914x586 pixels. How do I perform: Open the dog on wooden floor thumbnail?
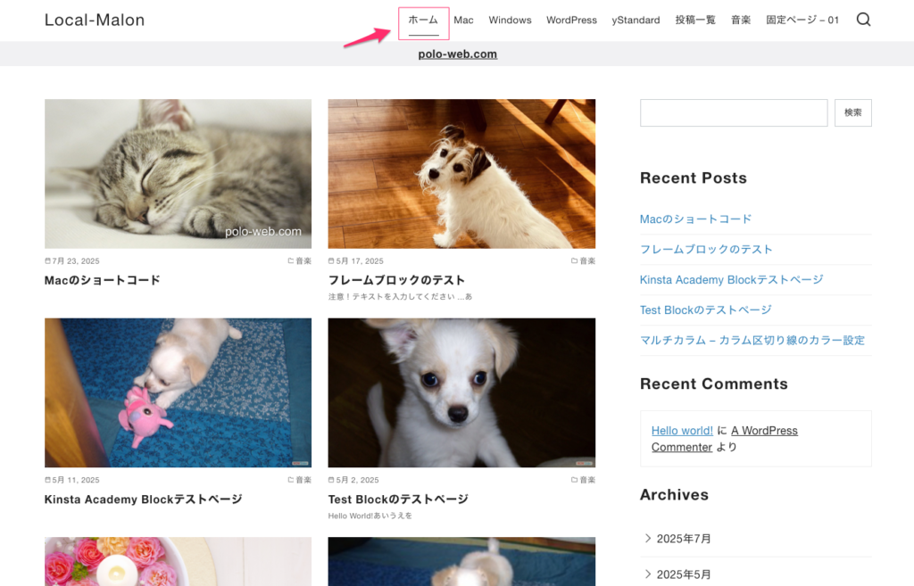click(x=461, y=173)
